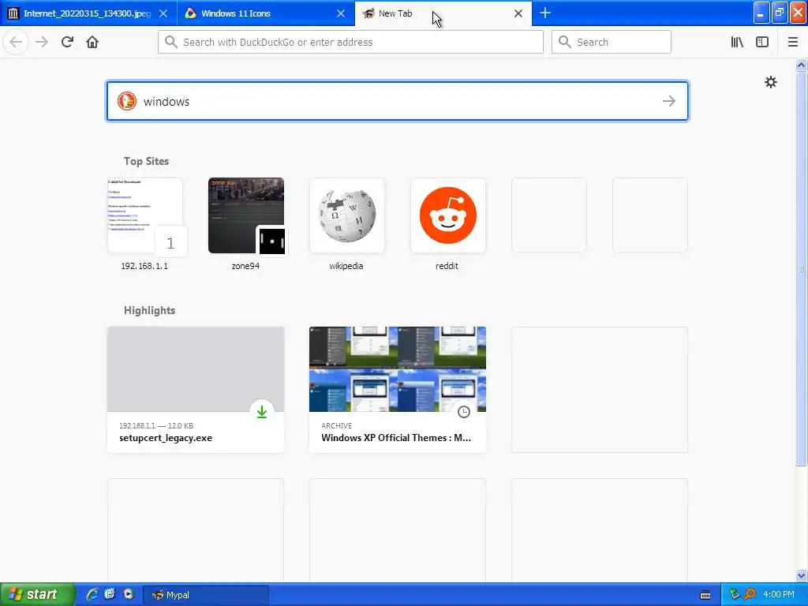Submit the DuckDuckGo search arrow
Viewport: 808px width, 606px height.
[669, 101]
